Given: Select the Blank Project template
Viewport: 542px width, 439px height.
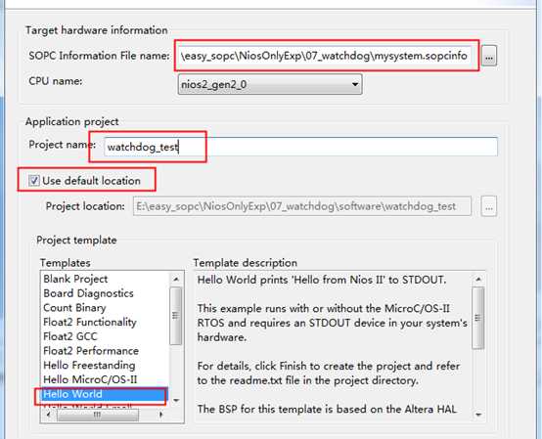Looking at the screenshot, I should pyautogui.click(x=105, y=279).
